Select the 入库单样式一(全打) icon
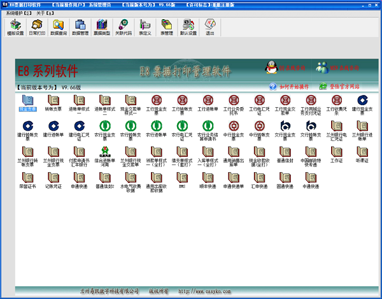The image size is (382, 299). (x=208, y=156)
